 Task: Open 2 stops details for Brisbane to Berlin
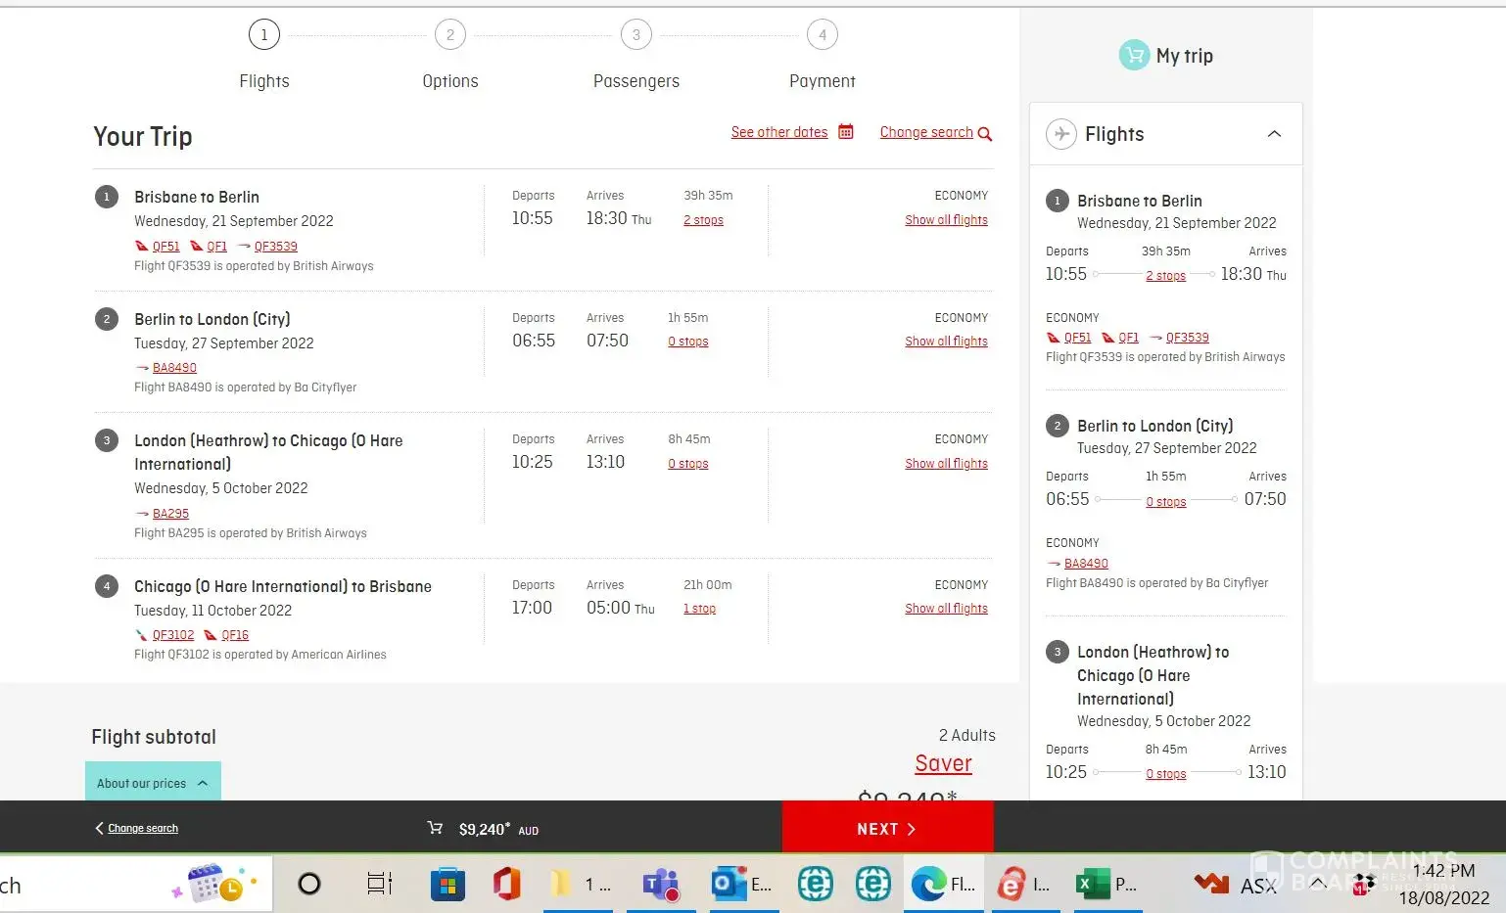pyautogui.click(x=703, y=220)
